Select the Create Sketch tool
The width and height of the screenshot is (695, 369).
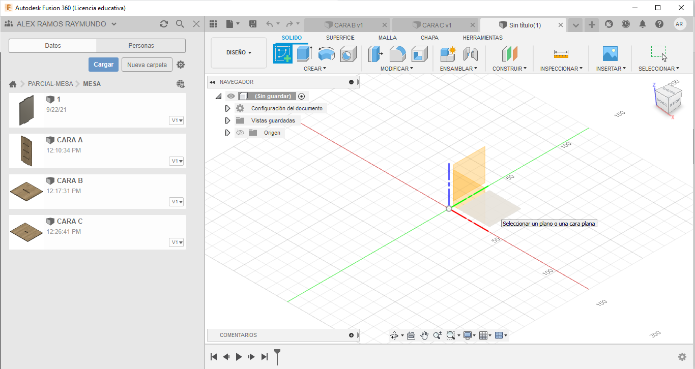[283, 53]
